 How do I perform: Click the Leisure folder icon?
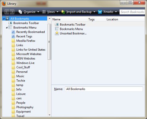pos(13,94)
